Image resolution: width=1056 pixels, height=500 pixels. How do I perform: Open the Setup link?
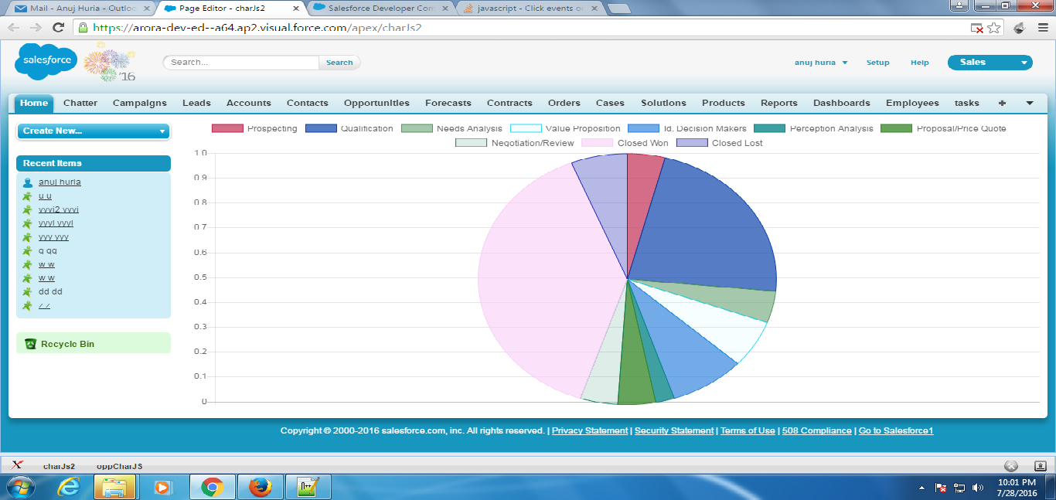point(877,63)
